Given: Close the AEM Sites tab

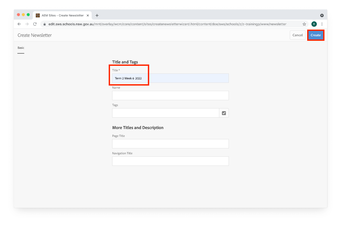Looking at the screenshot, I should [x=88, y=15].
